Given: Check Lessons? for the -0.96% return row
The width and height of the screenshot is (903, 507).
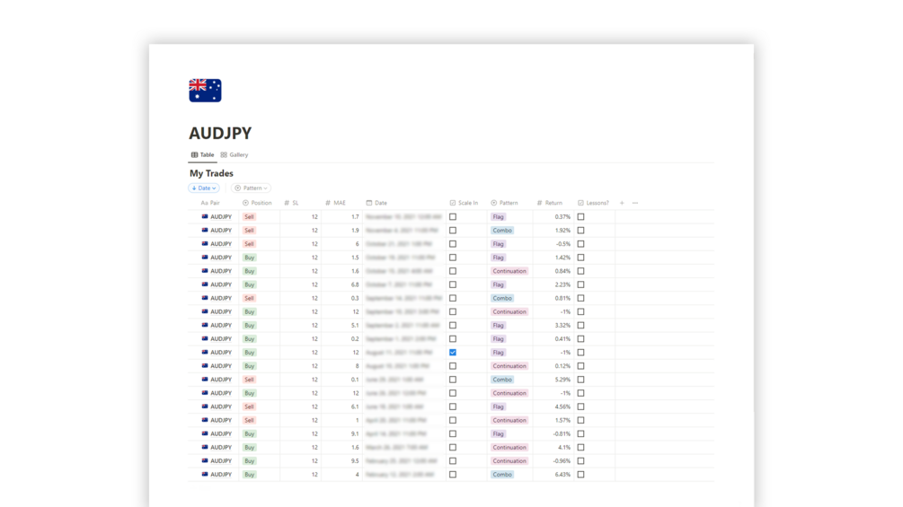Looking at the screenshot, I should coord(580,461).
